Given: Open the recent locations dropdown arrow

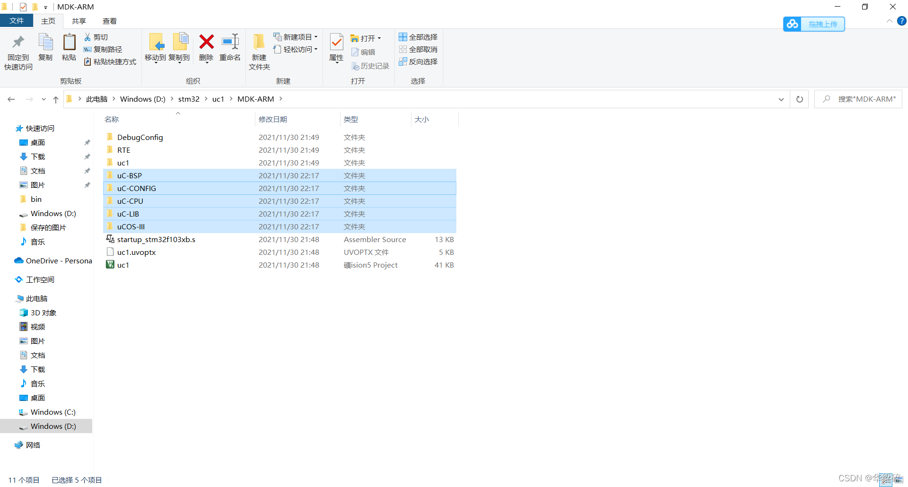Looking at the screenshot, I should point(44,99).
